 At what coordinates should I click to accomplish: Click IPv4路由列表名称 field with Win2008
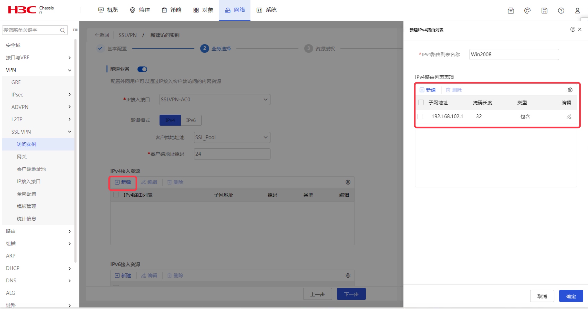pos(514,55)
